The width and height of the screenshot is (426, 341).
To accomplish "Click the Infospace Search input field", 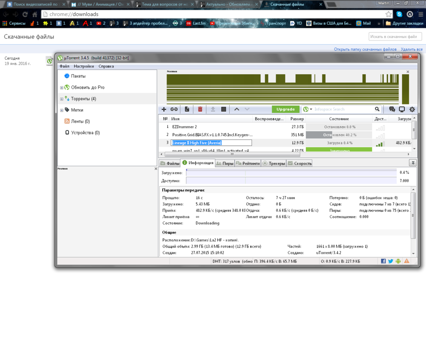I will click(x=343, y=110).
